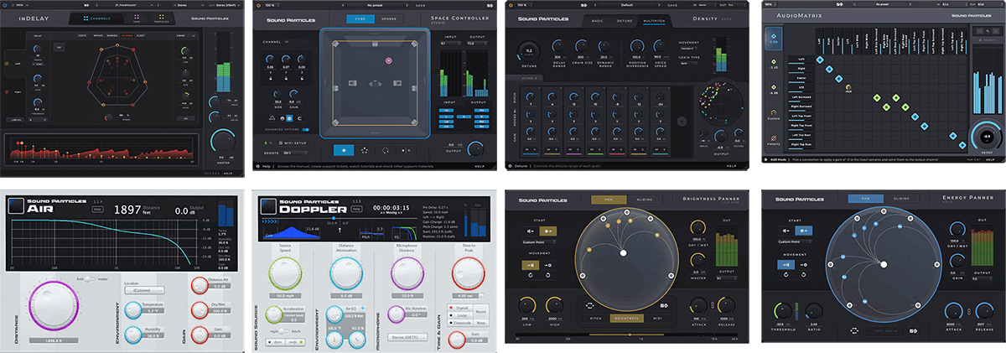
Task: Open the Basic tab in Density
Action: [x=598, y=20]
